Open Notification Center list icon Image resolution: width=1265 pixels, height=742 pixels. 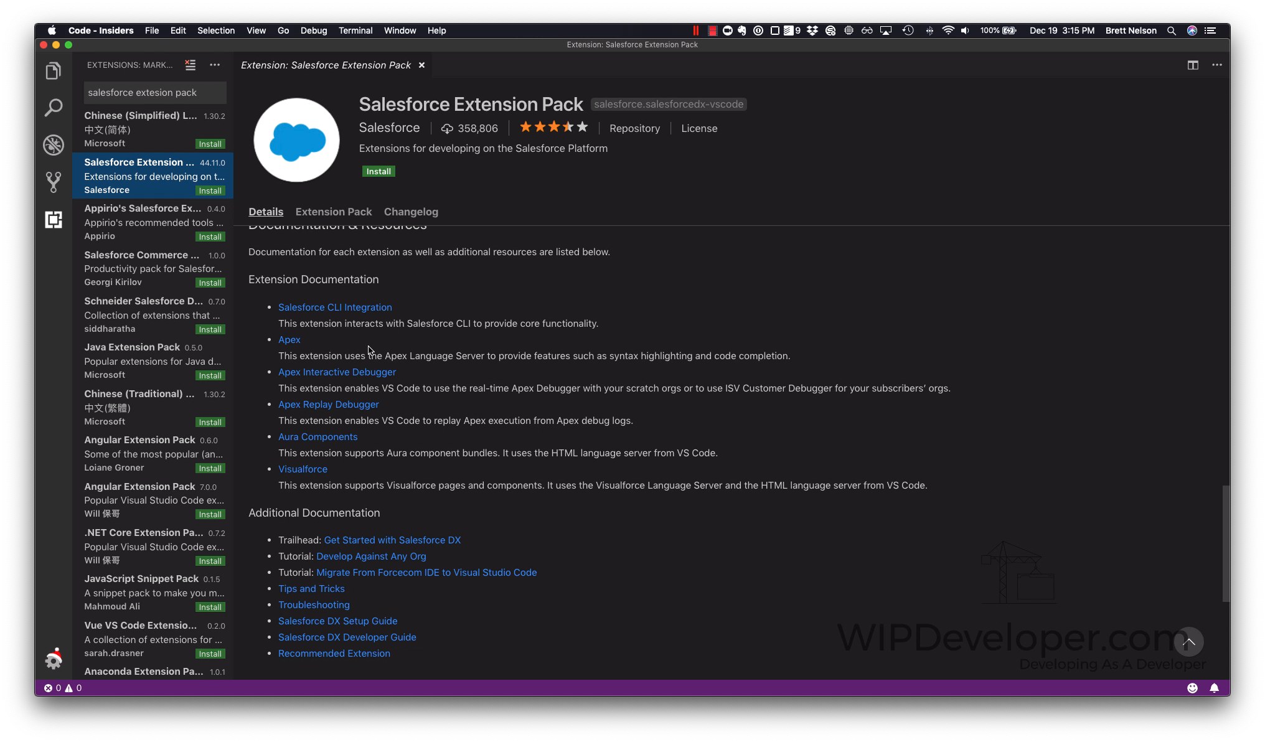pos(1210,31)
